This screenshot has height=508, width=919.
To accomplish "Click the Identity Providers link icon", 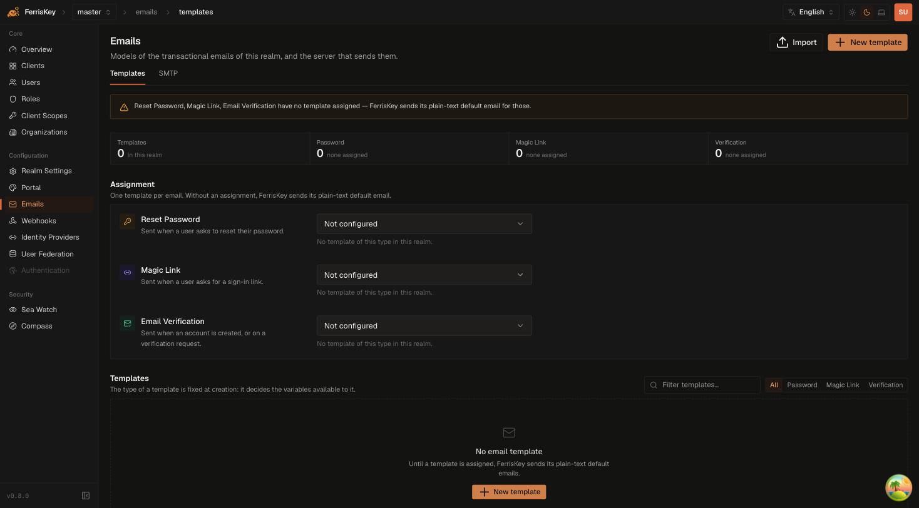I will pos(13,237).
